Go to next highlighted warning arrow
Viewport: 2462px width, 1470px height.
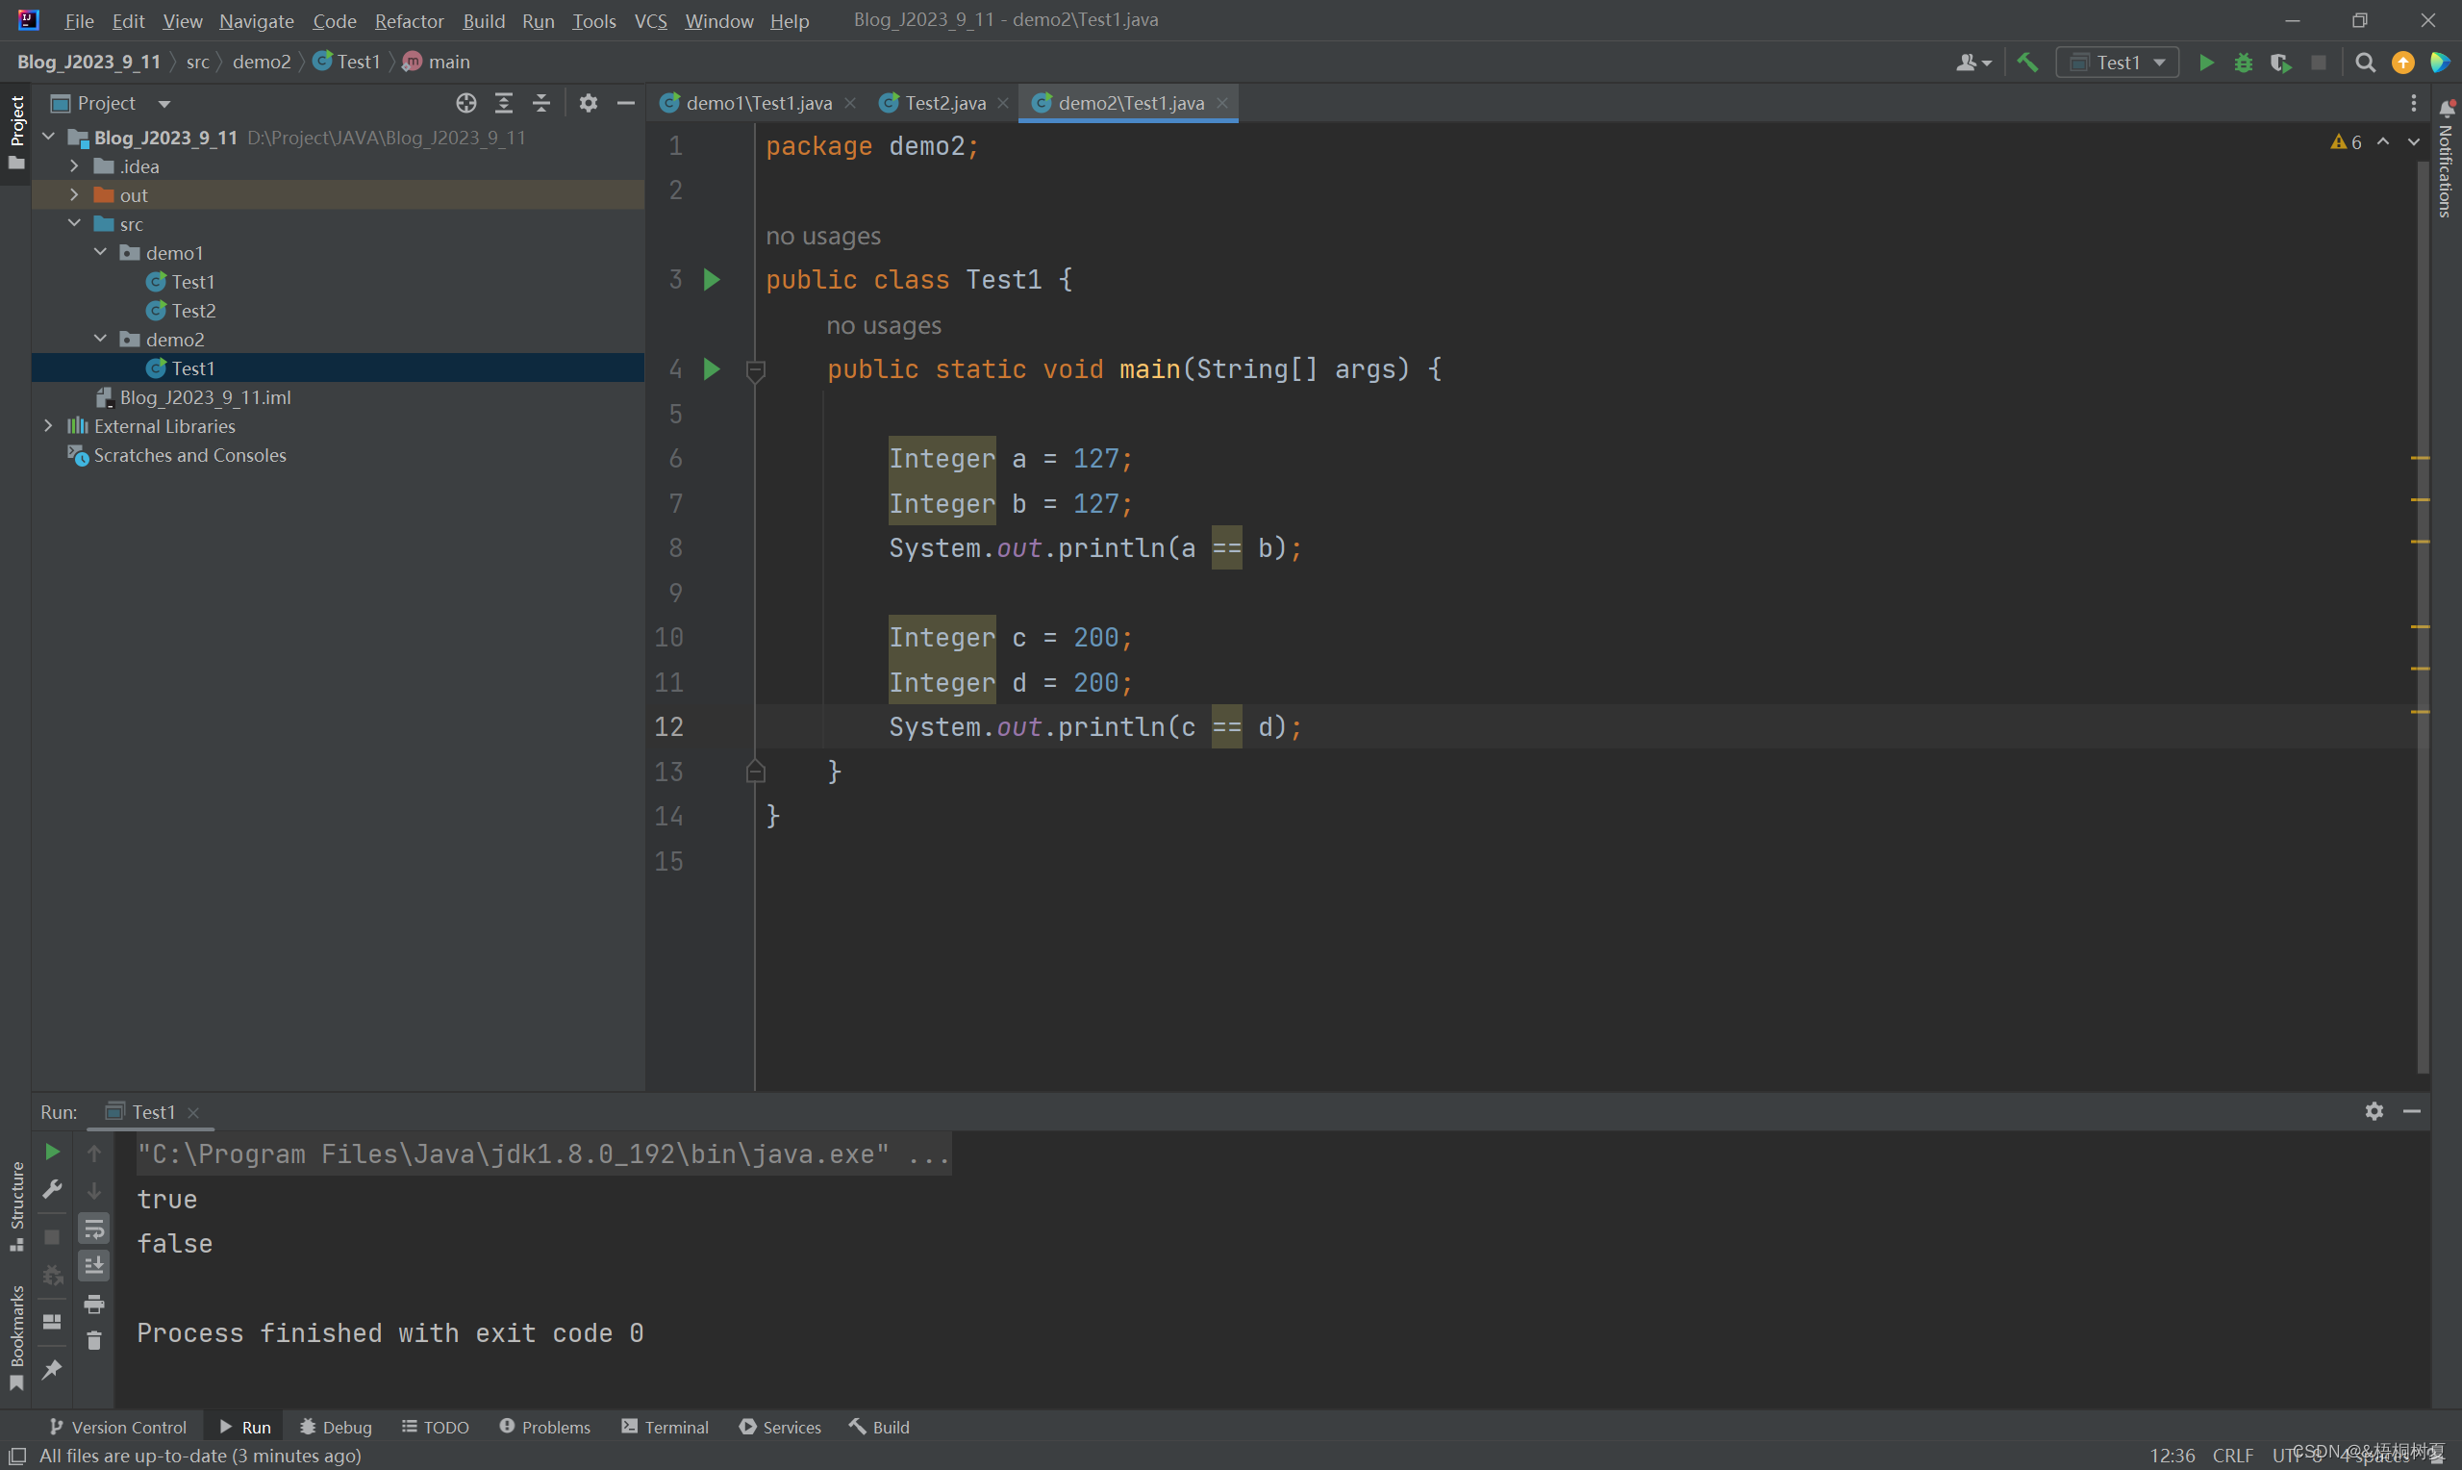point(2414,141)
